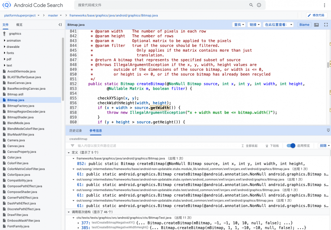
Task: Click the 修改代码 button
Action: tap(316, 15)
